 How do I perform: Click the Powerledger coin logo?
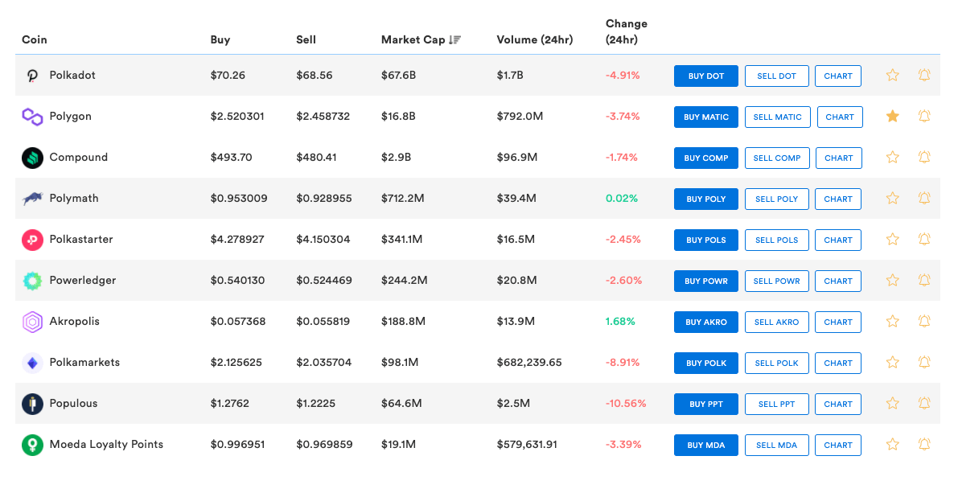[x=32, y=281]
